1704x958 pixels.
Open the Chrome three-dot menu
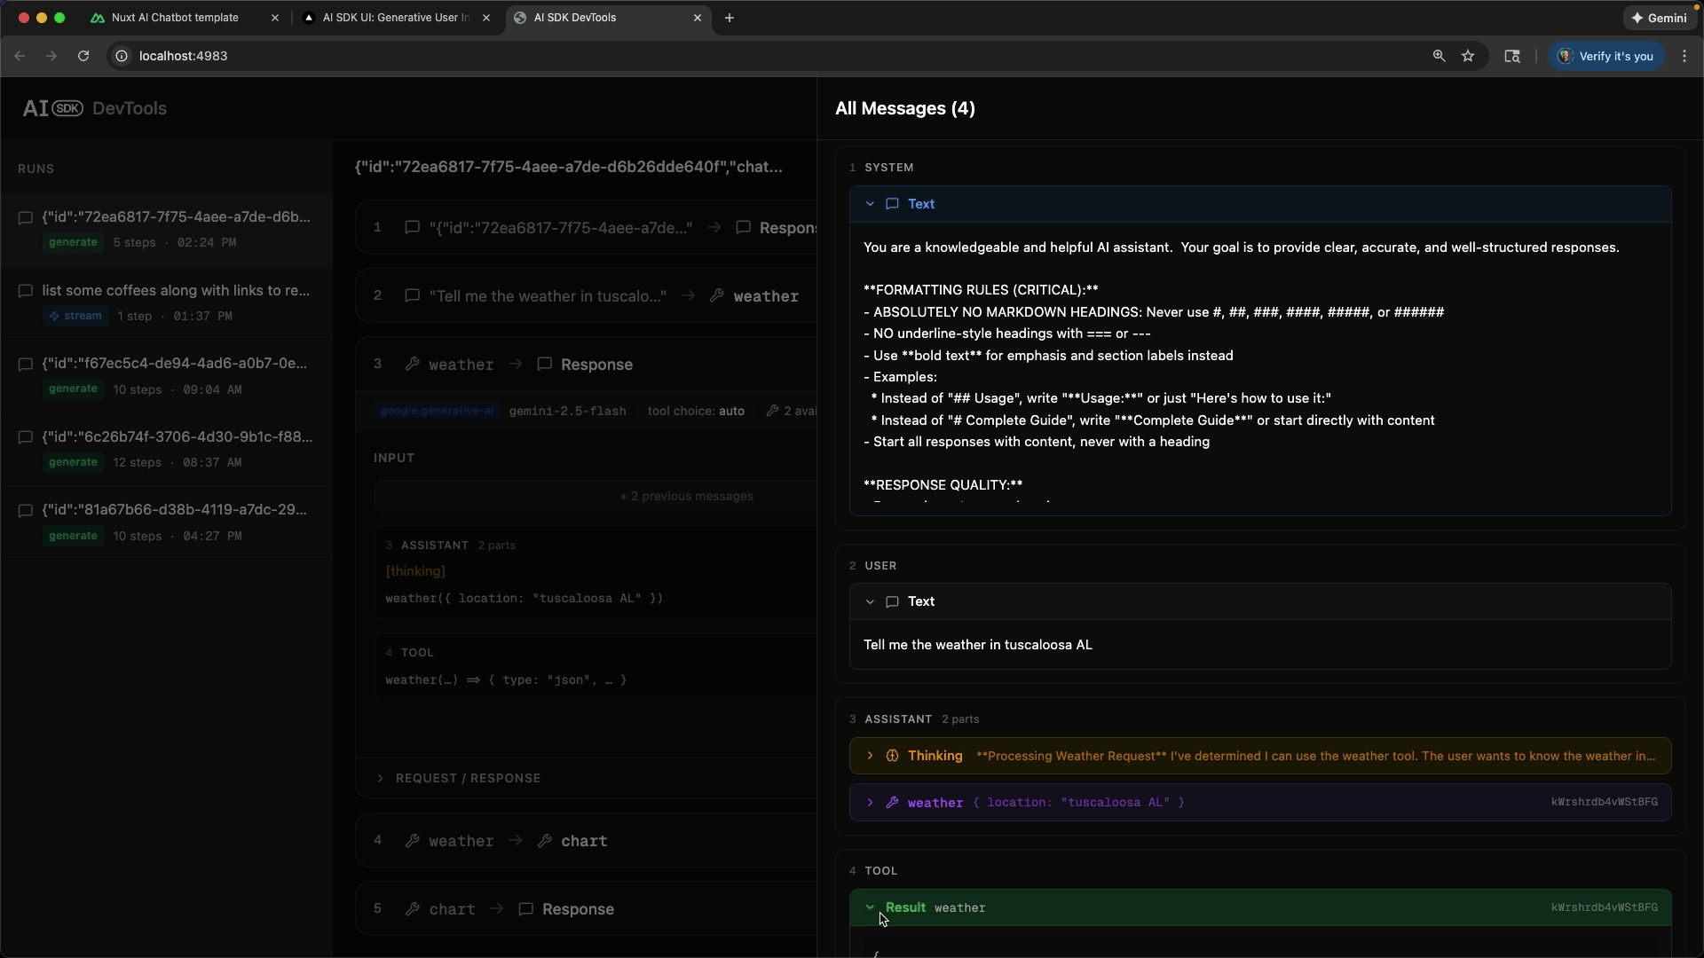(x=1684, y=56)
